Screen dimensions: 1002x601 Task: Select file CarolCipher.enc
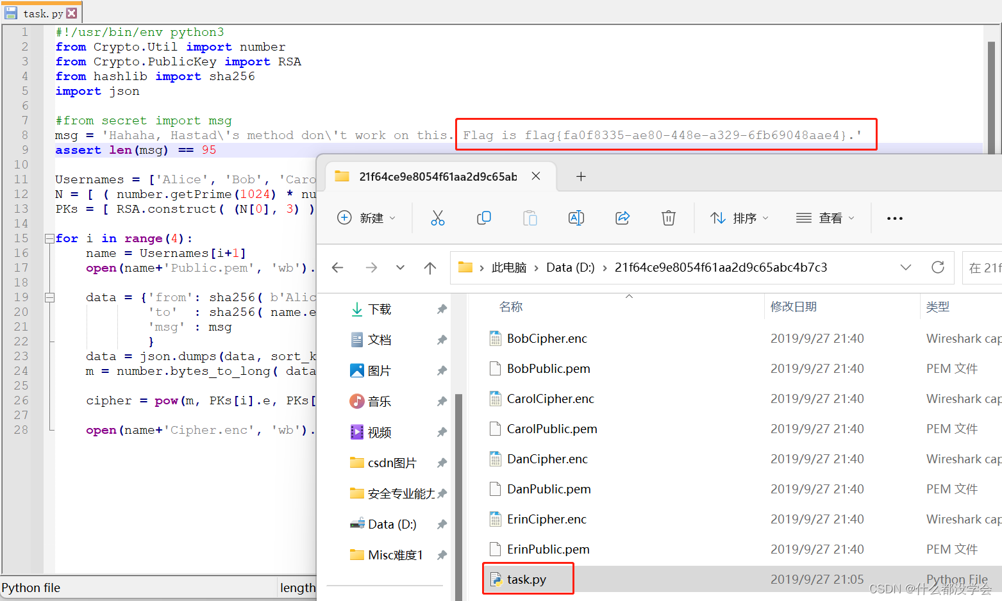[550, 399]
